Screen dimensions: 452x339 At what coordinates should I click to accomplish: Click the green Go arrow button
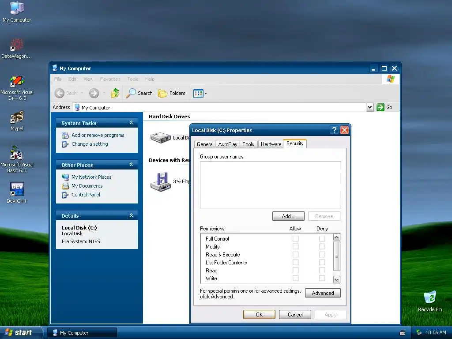pos(380,107)
